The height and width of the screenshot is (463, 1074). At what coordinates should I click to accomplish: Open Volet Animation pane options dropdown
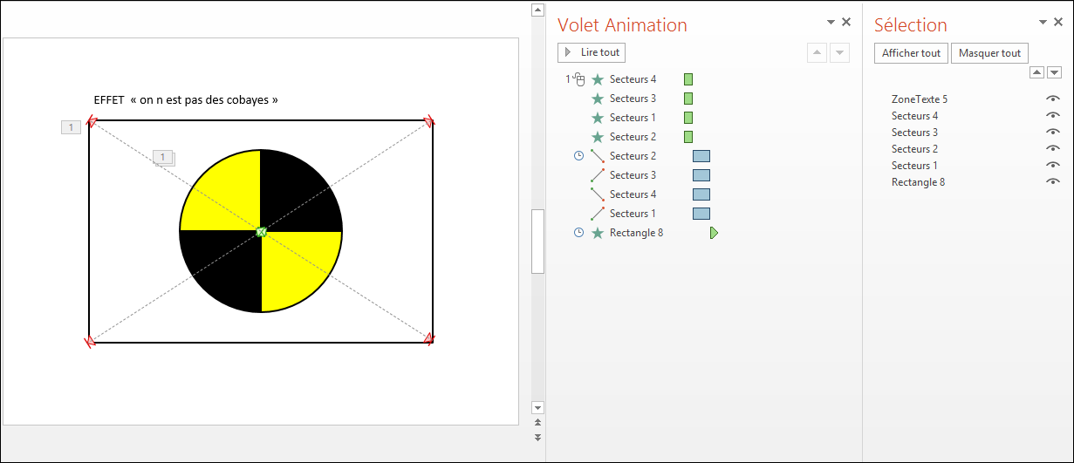pyautogui.click(x=831, y=22)
